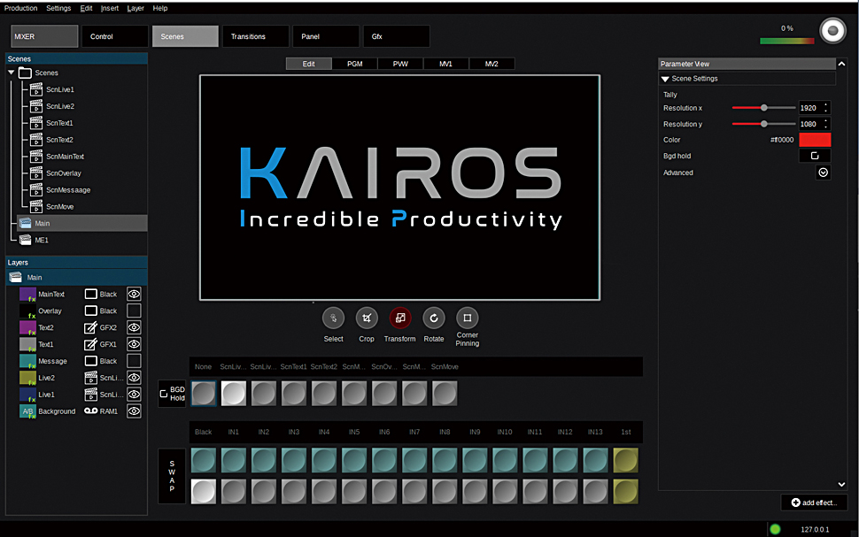Pick the Rotate tool
The image size is (859, 537).
tap(433, 318)
